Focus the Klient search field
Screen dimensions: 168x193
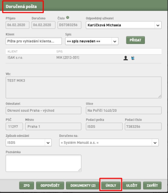click(34, 41)
